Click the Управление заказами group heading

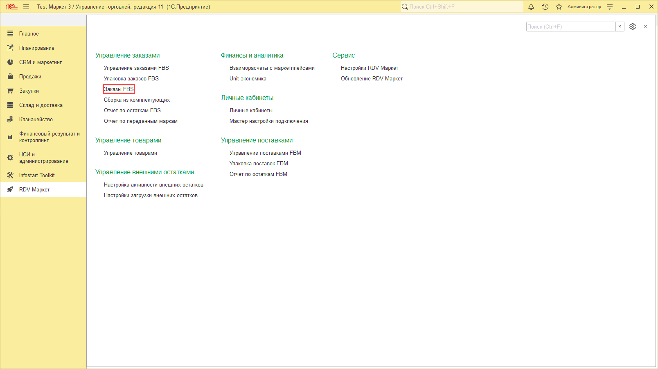point(128,55)
